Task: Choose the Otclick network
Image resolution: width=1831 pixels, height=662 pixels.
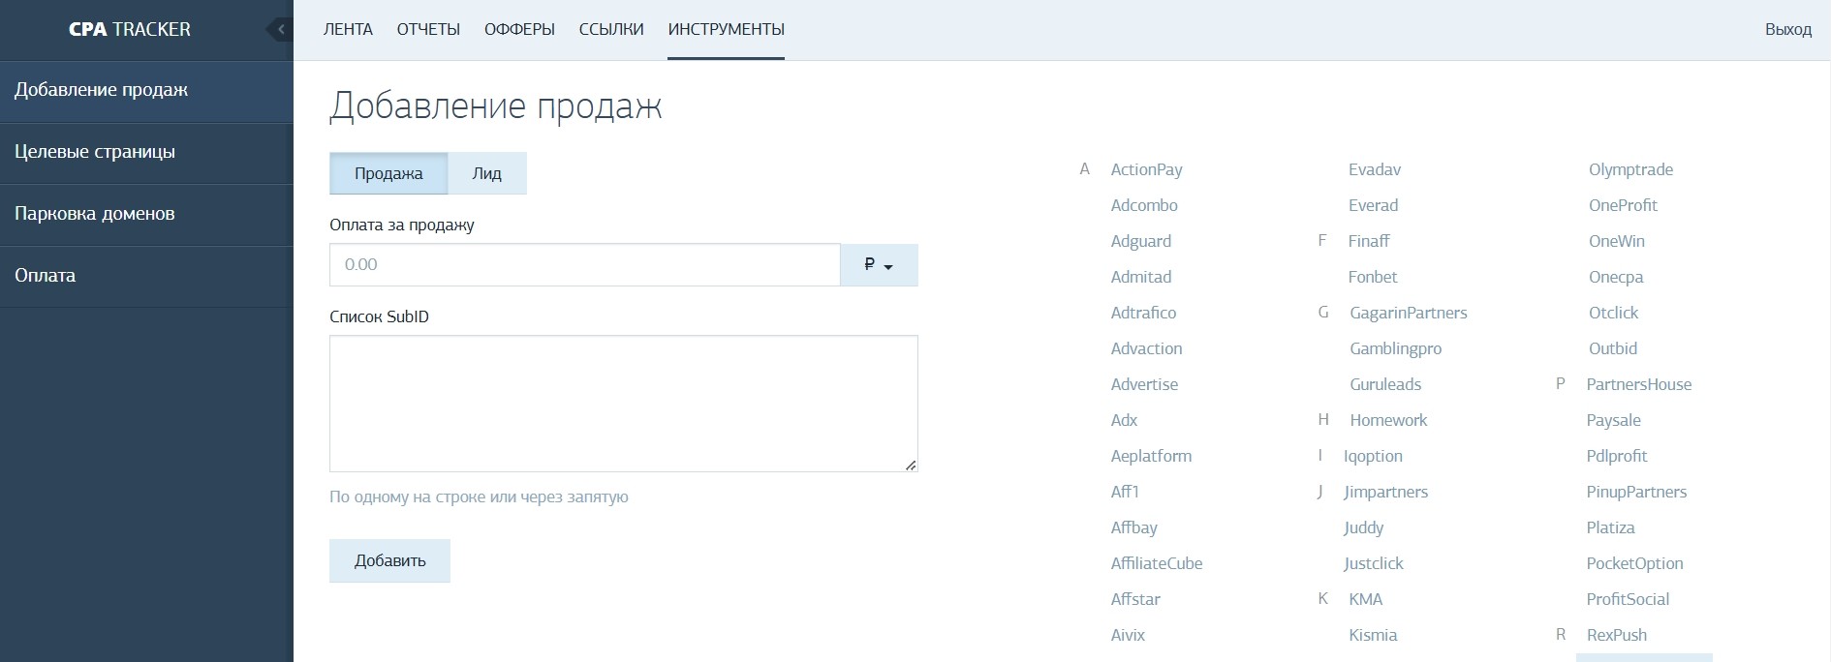Action: 1613,313
